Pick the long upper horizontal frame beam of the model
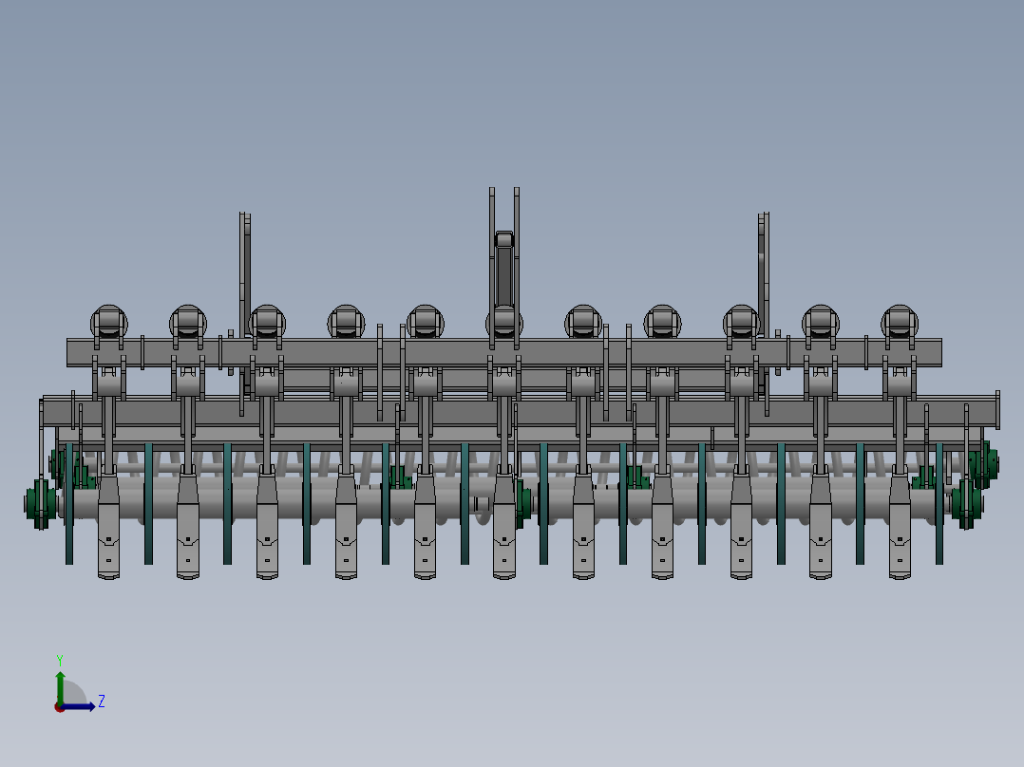1024x767 pixels. pos(504,352)
